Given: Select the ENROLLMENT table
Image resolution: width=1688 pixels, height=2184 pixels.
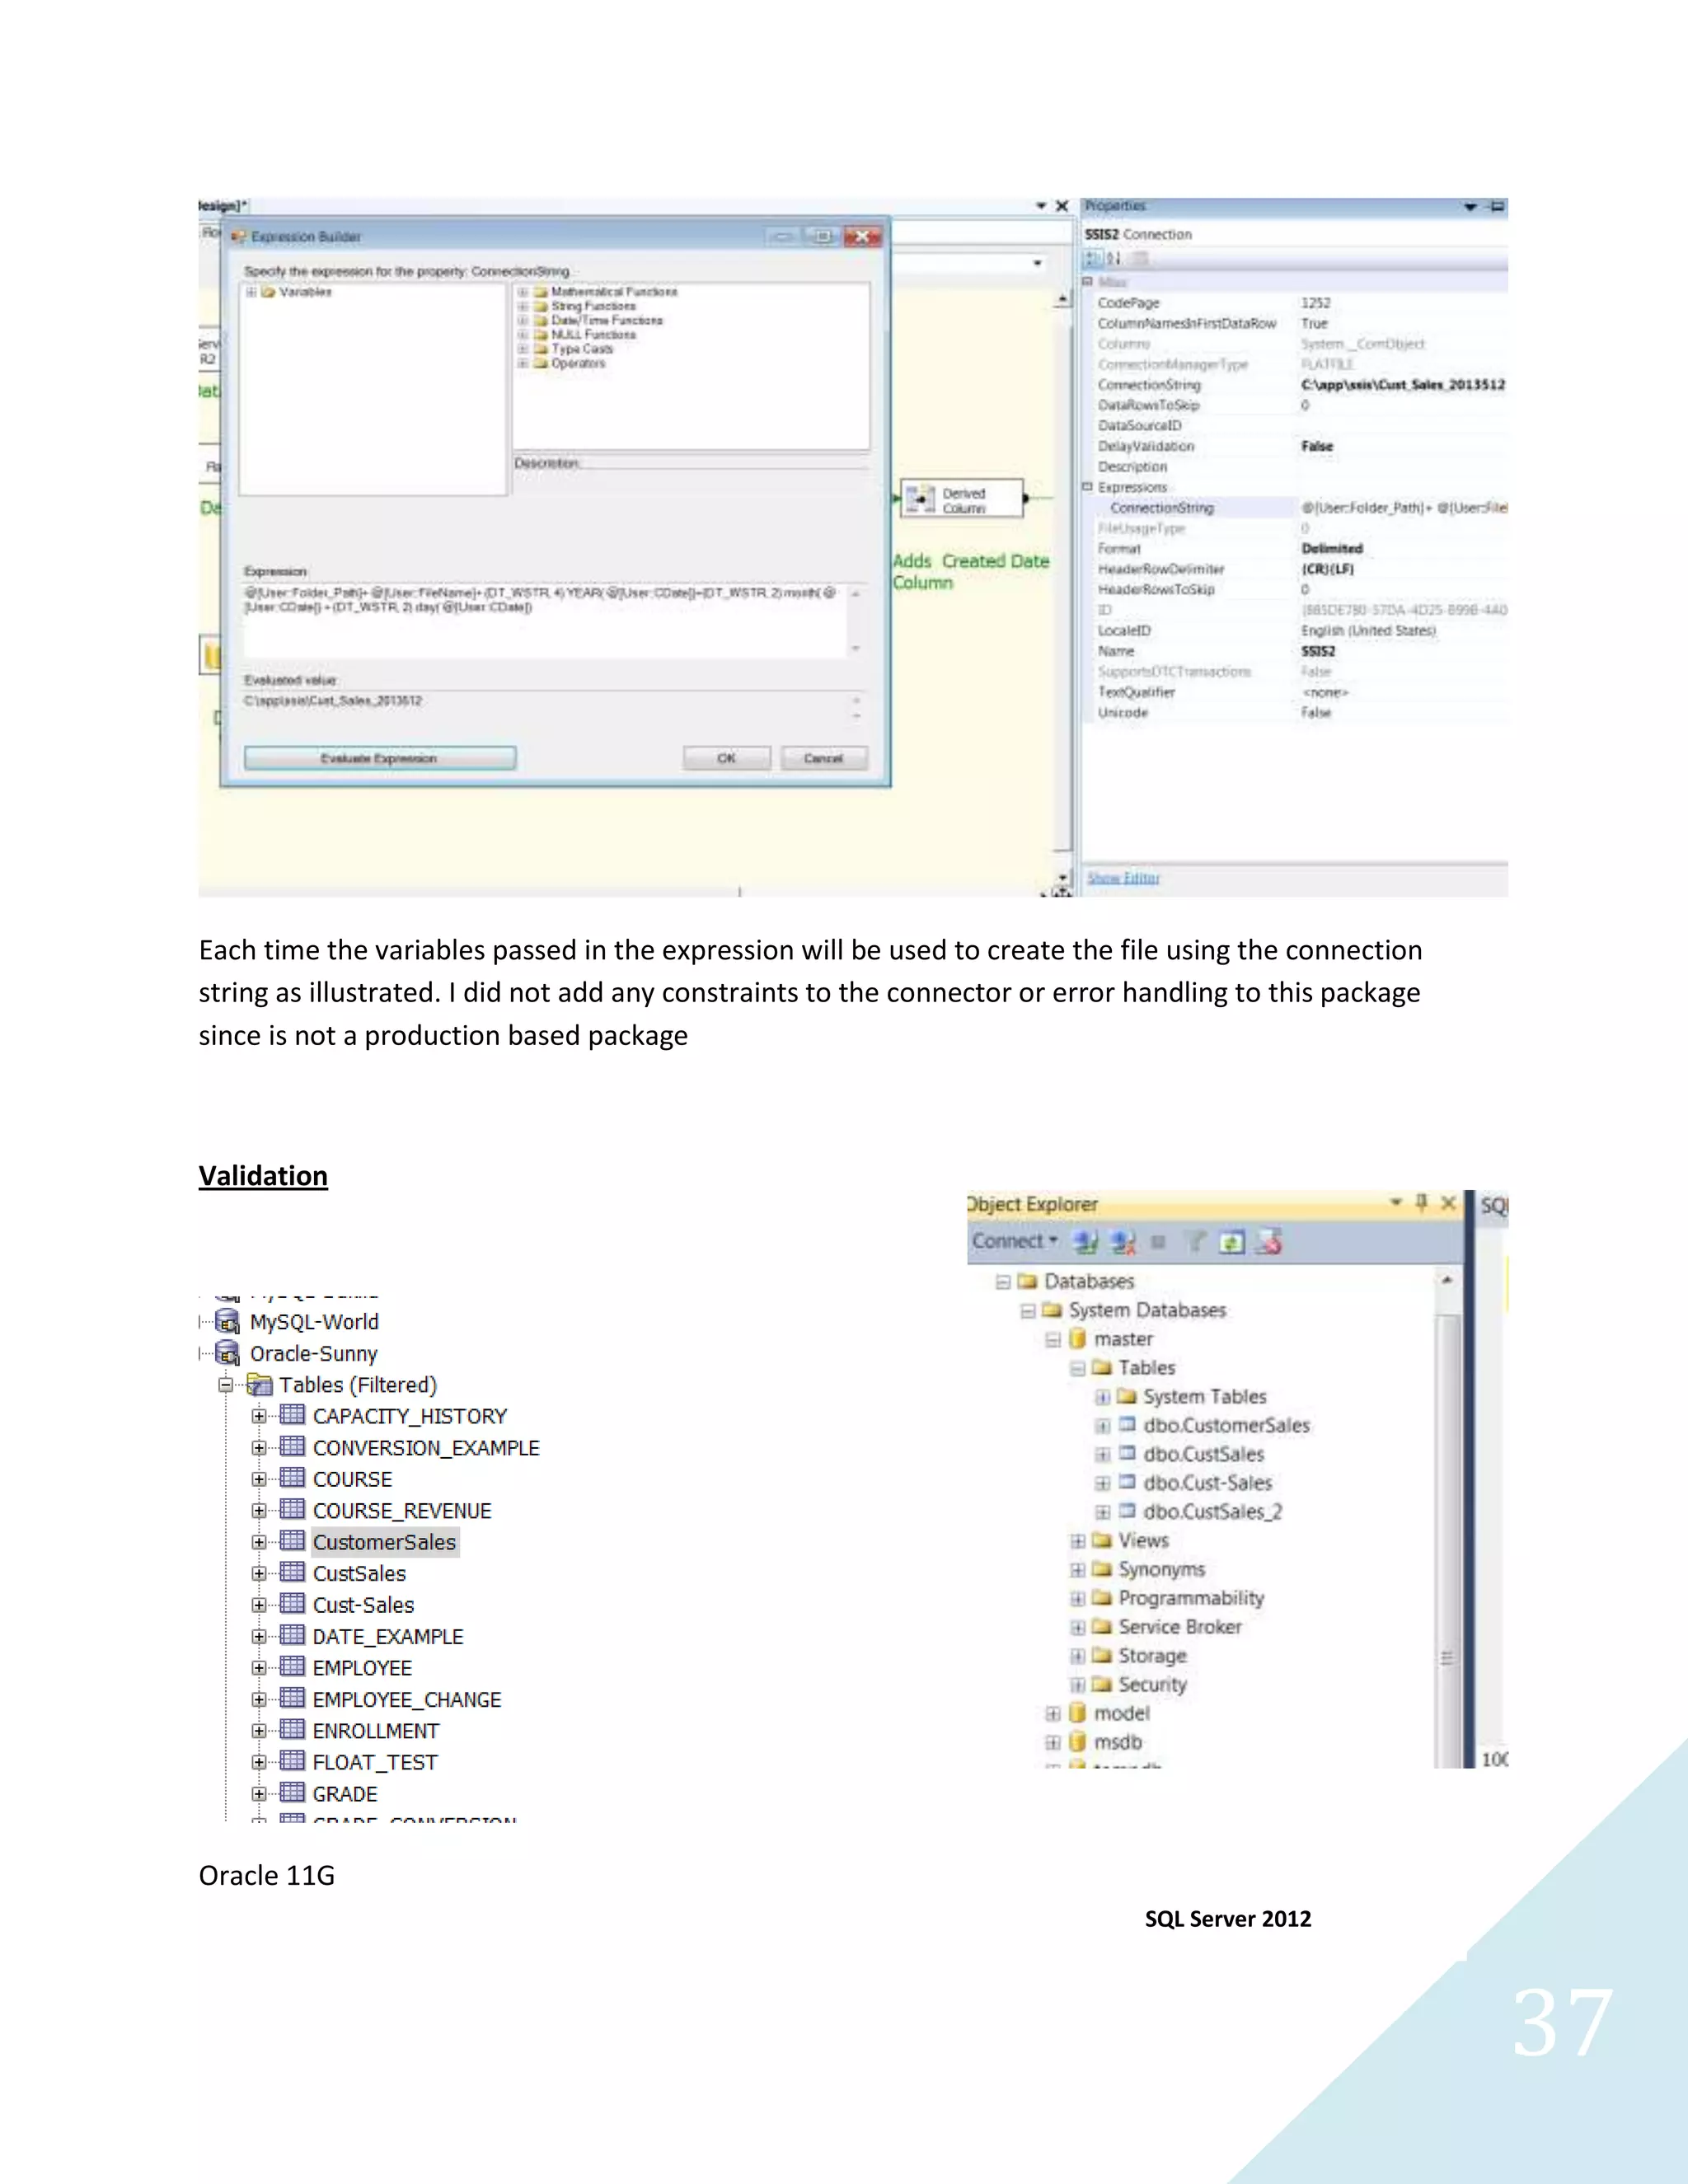Looking at the screenshot, I should tap(376, 1730).
